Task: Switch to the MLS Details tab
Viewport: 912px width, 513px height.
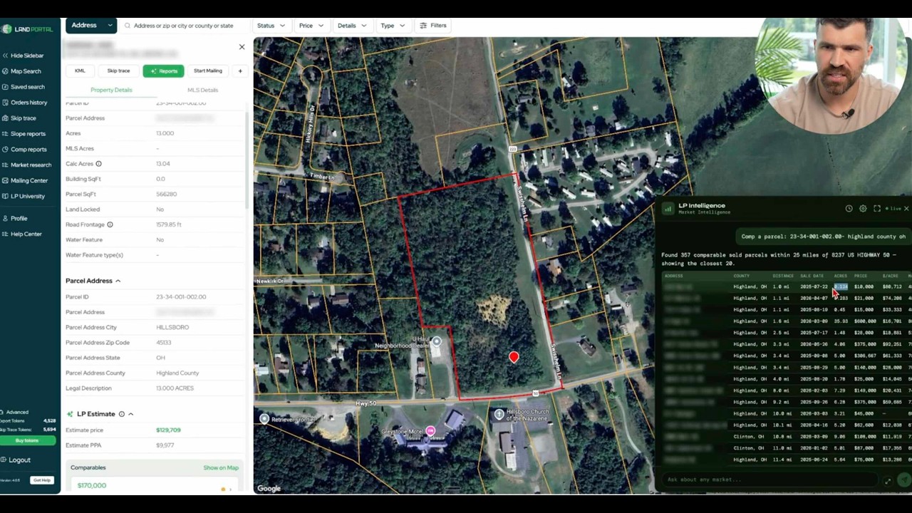Action: pyautogui.click(x=202, y=90)
